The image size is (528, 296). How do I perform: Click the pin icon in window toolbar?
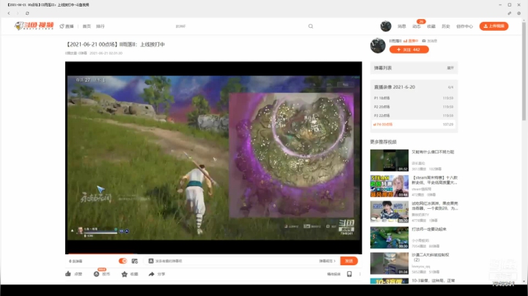[x=509, y=13]
